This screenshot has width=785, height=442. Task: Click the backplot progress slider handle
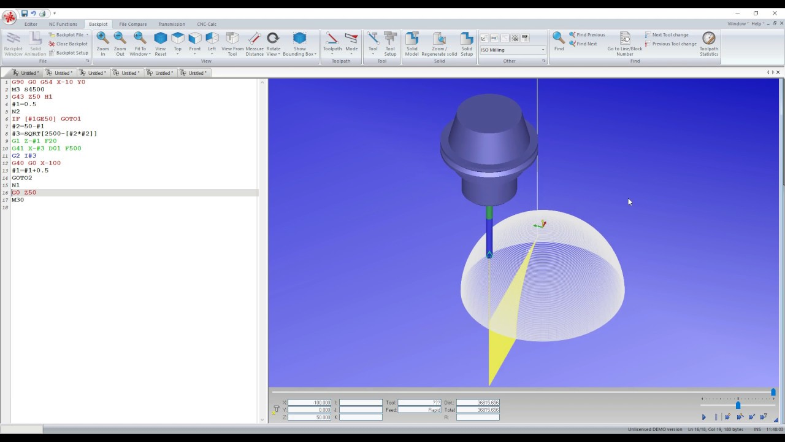(773, 392)
